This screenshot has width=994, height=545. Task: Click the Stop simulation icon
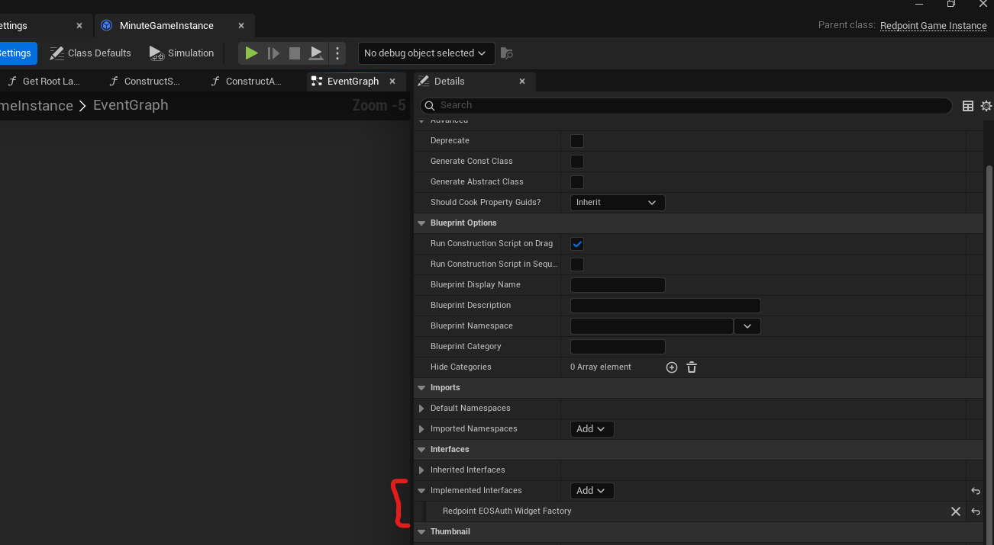pos(295,53)
